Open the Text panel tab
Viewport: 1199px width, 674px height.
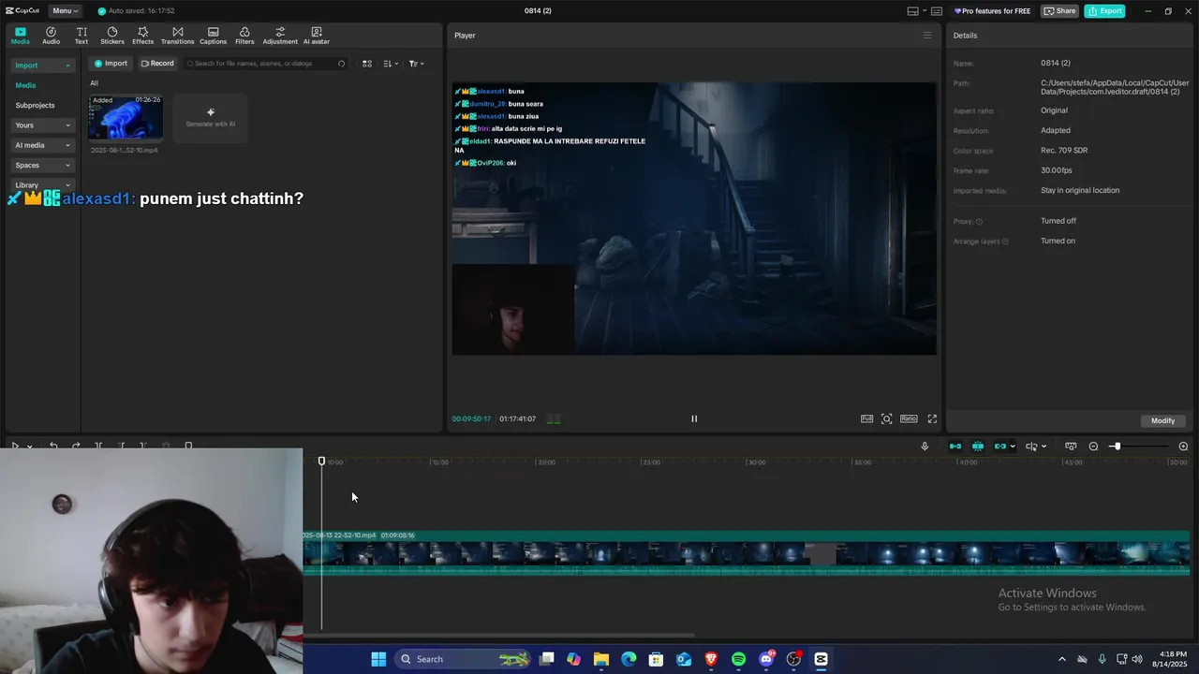click(81, 36)
